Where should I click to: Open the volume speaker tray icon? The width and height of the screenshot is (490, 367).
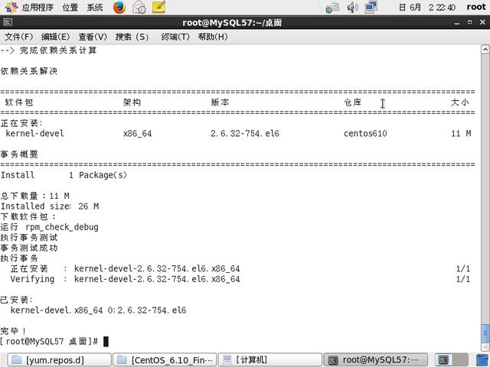tap(352, 7)
